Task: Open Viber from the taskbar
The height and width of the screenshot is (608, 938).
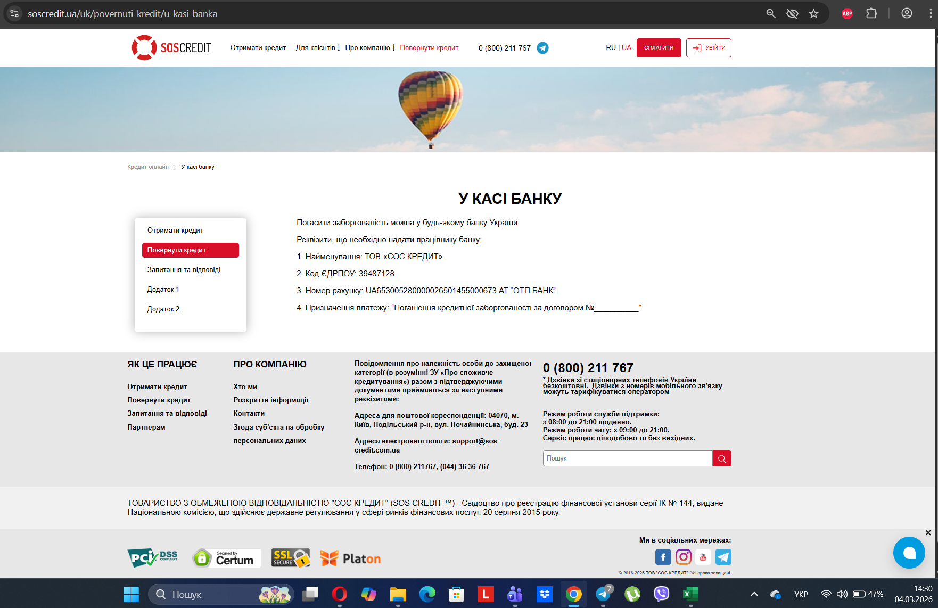Action: click(661, 594)
